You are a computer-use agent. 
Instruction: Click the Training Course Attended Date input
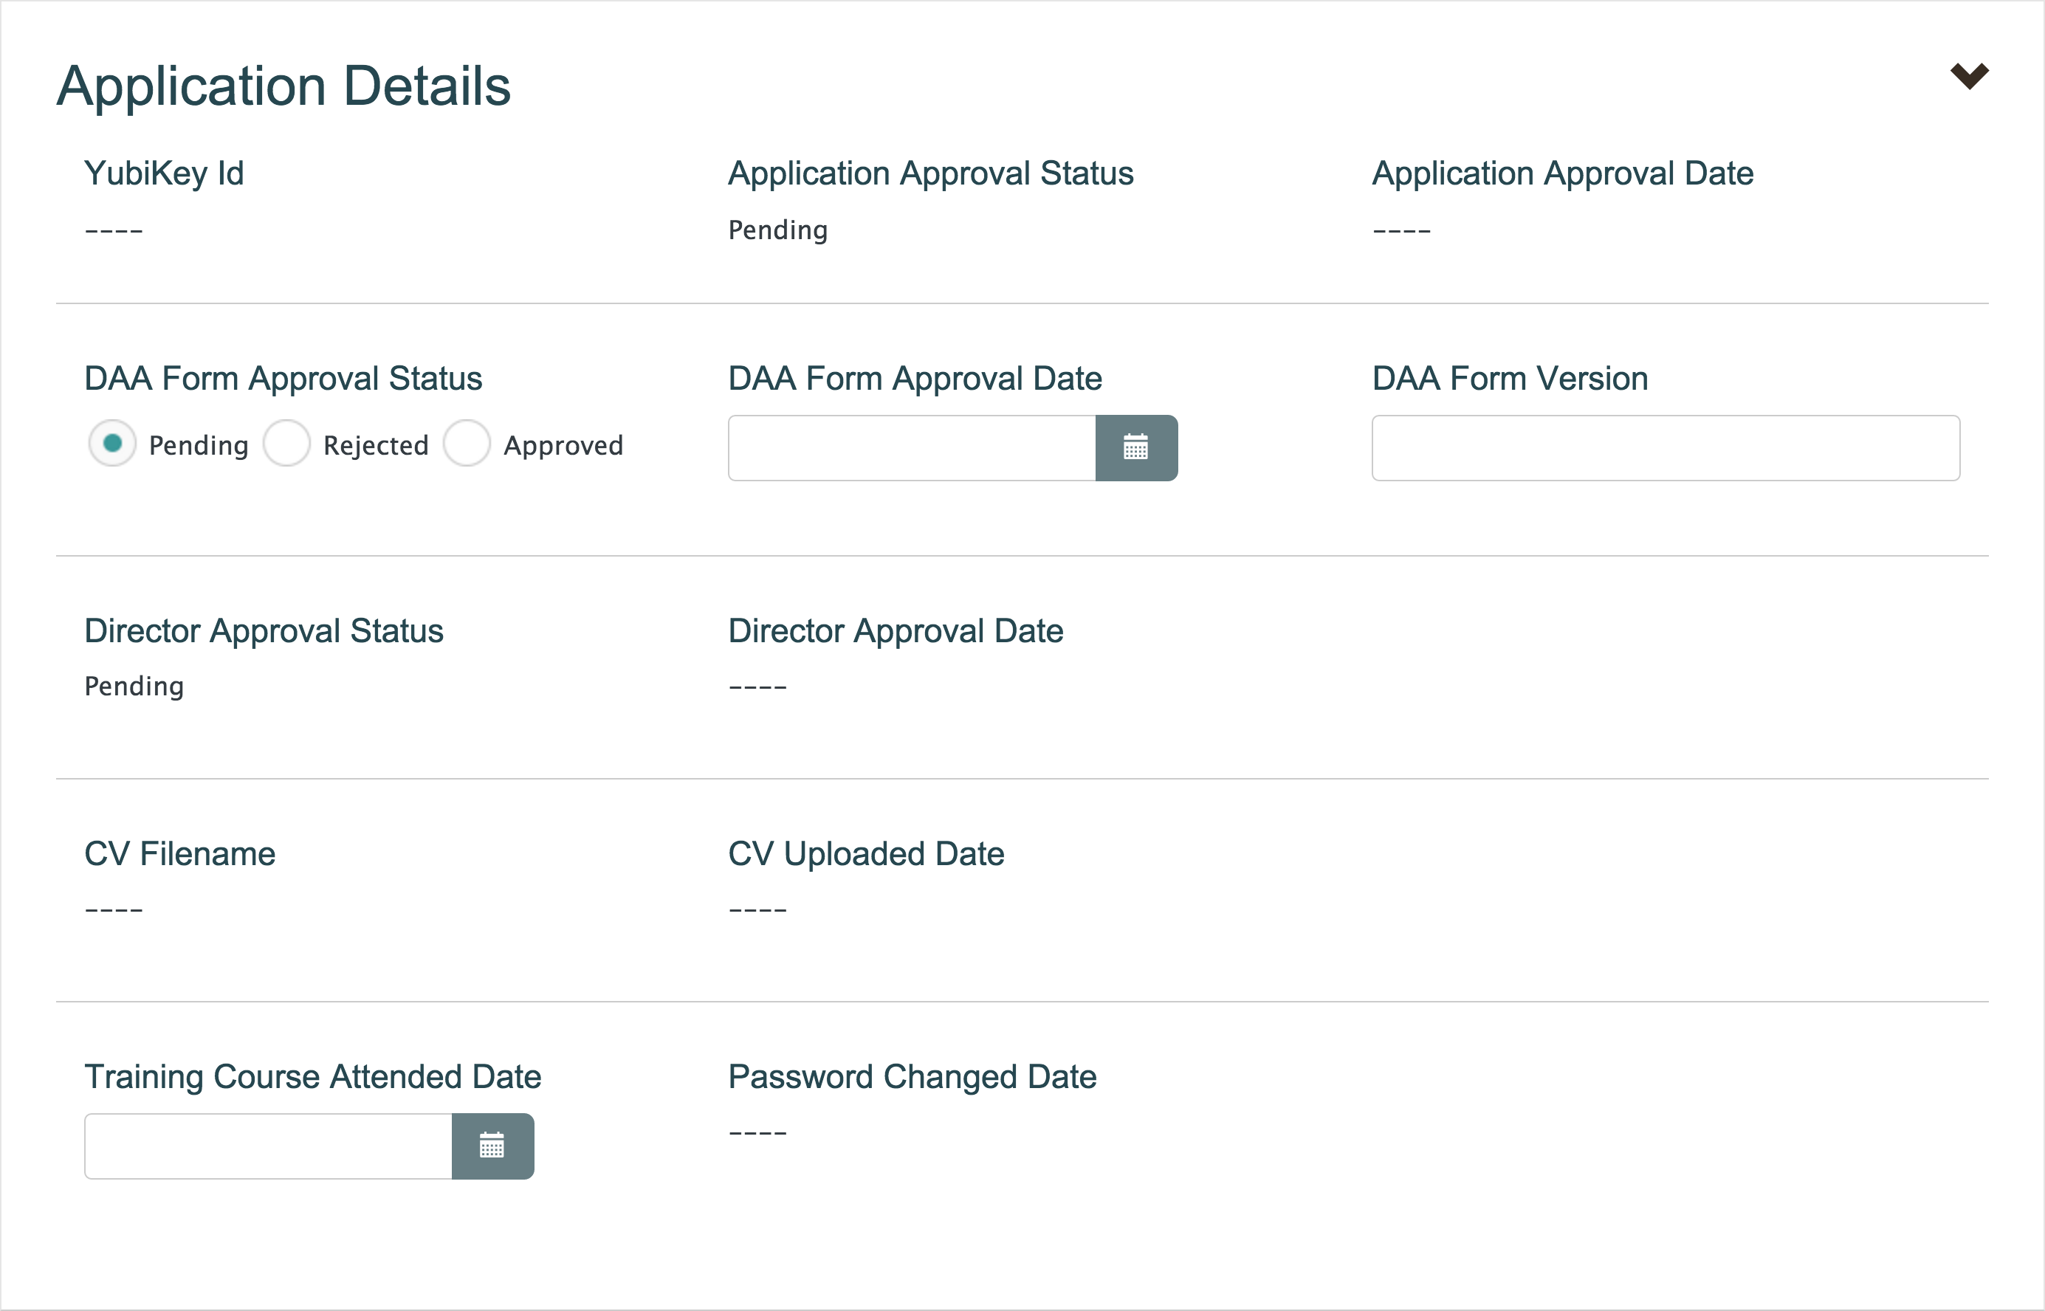pos(268,1146)
